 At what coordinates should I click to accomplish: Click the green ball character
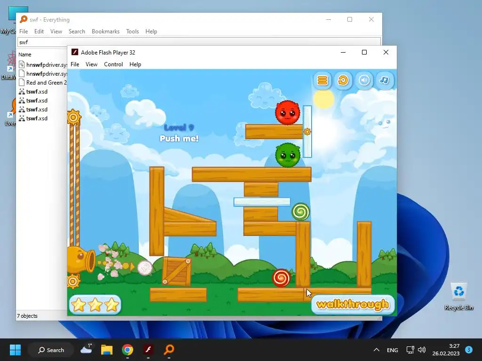pyautogui.click(x=288, y=155)
